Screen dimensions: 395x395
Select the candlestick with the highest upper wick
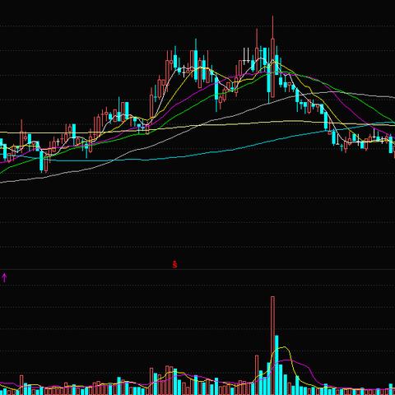pos(272,56)
